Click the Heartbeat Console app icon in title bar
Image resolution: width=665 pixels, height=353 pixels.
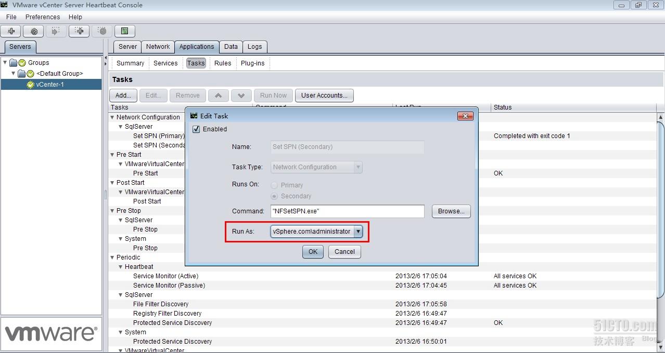pyautogui.click(x=5, y=5)
